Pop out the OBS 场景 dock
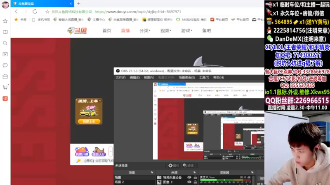 pos(152,172)
